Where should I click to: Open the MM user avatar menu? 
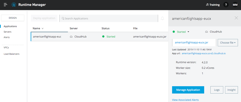235,5
